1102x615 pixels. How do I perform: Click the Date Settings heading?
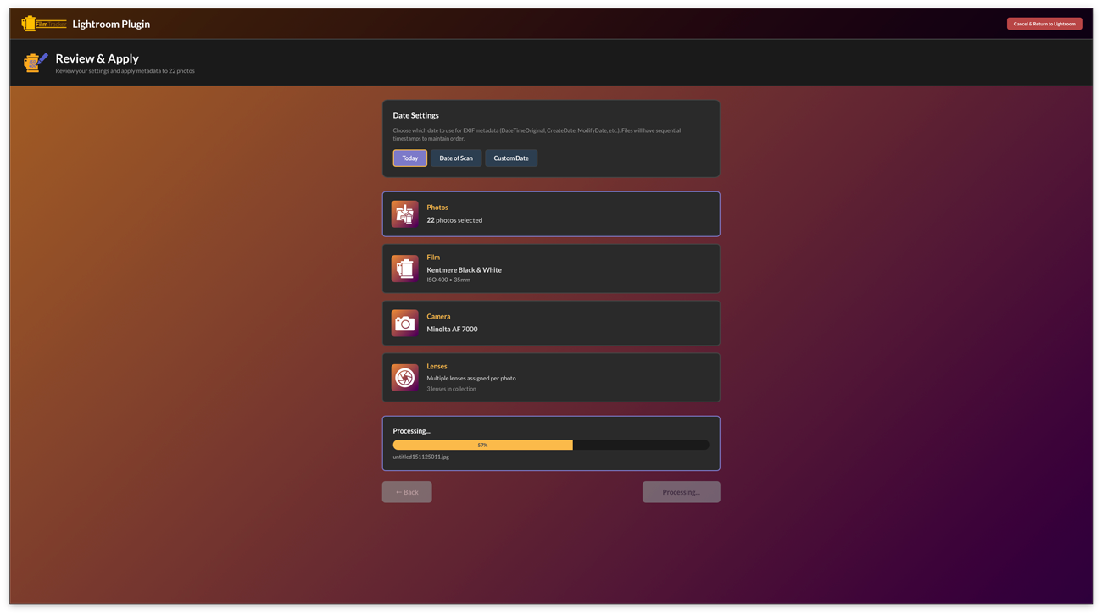[x=415, y=115]
